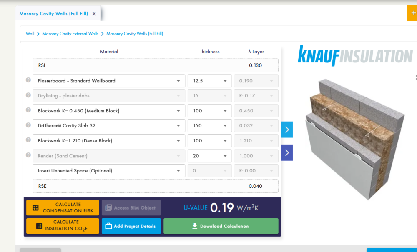
Task: Click help icon beside DriTherm Cavity Slab 32
Action: 28,125
